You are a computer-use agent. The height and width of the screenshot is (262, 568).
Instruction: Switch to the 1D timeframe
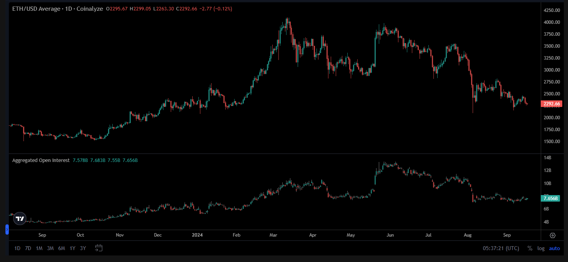coord(17,248)
